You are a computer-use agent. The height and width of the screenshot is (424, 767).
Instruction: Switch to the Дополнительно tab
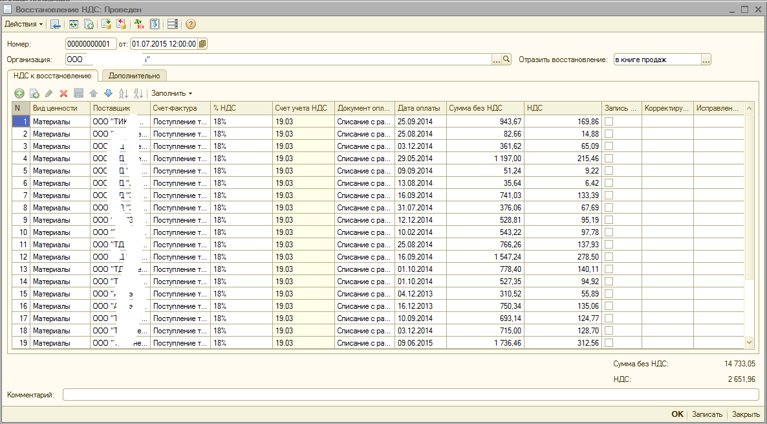coord(135,75)
